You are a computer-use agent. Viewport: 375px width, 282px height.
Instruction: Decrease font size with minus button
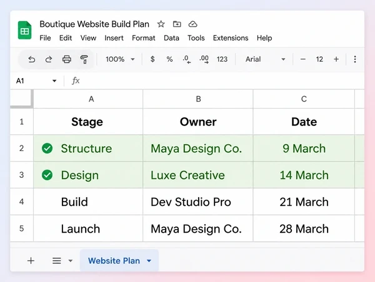[x=302, y=59]
